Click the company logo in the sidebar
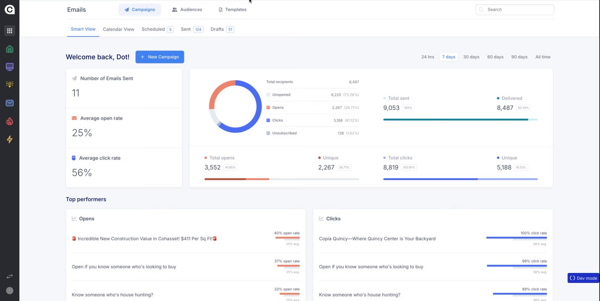 [10, 9]
